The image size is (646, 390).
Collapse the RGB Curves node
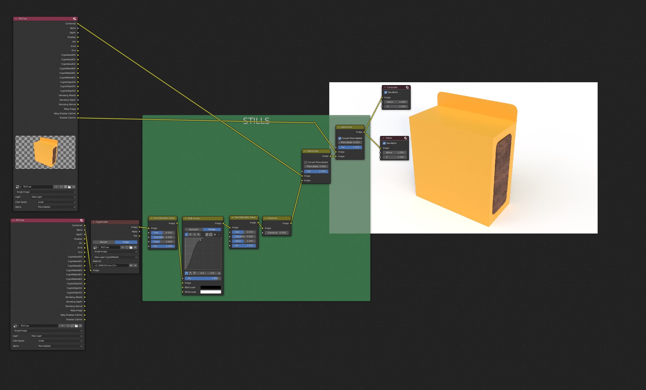pos(186,219)
